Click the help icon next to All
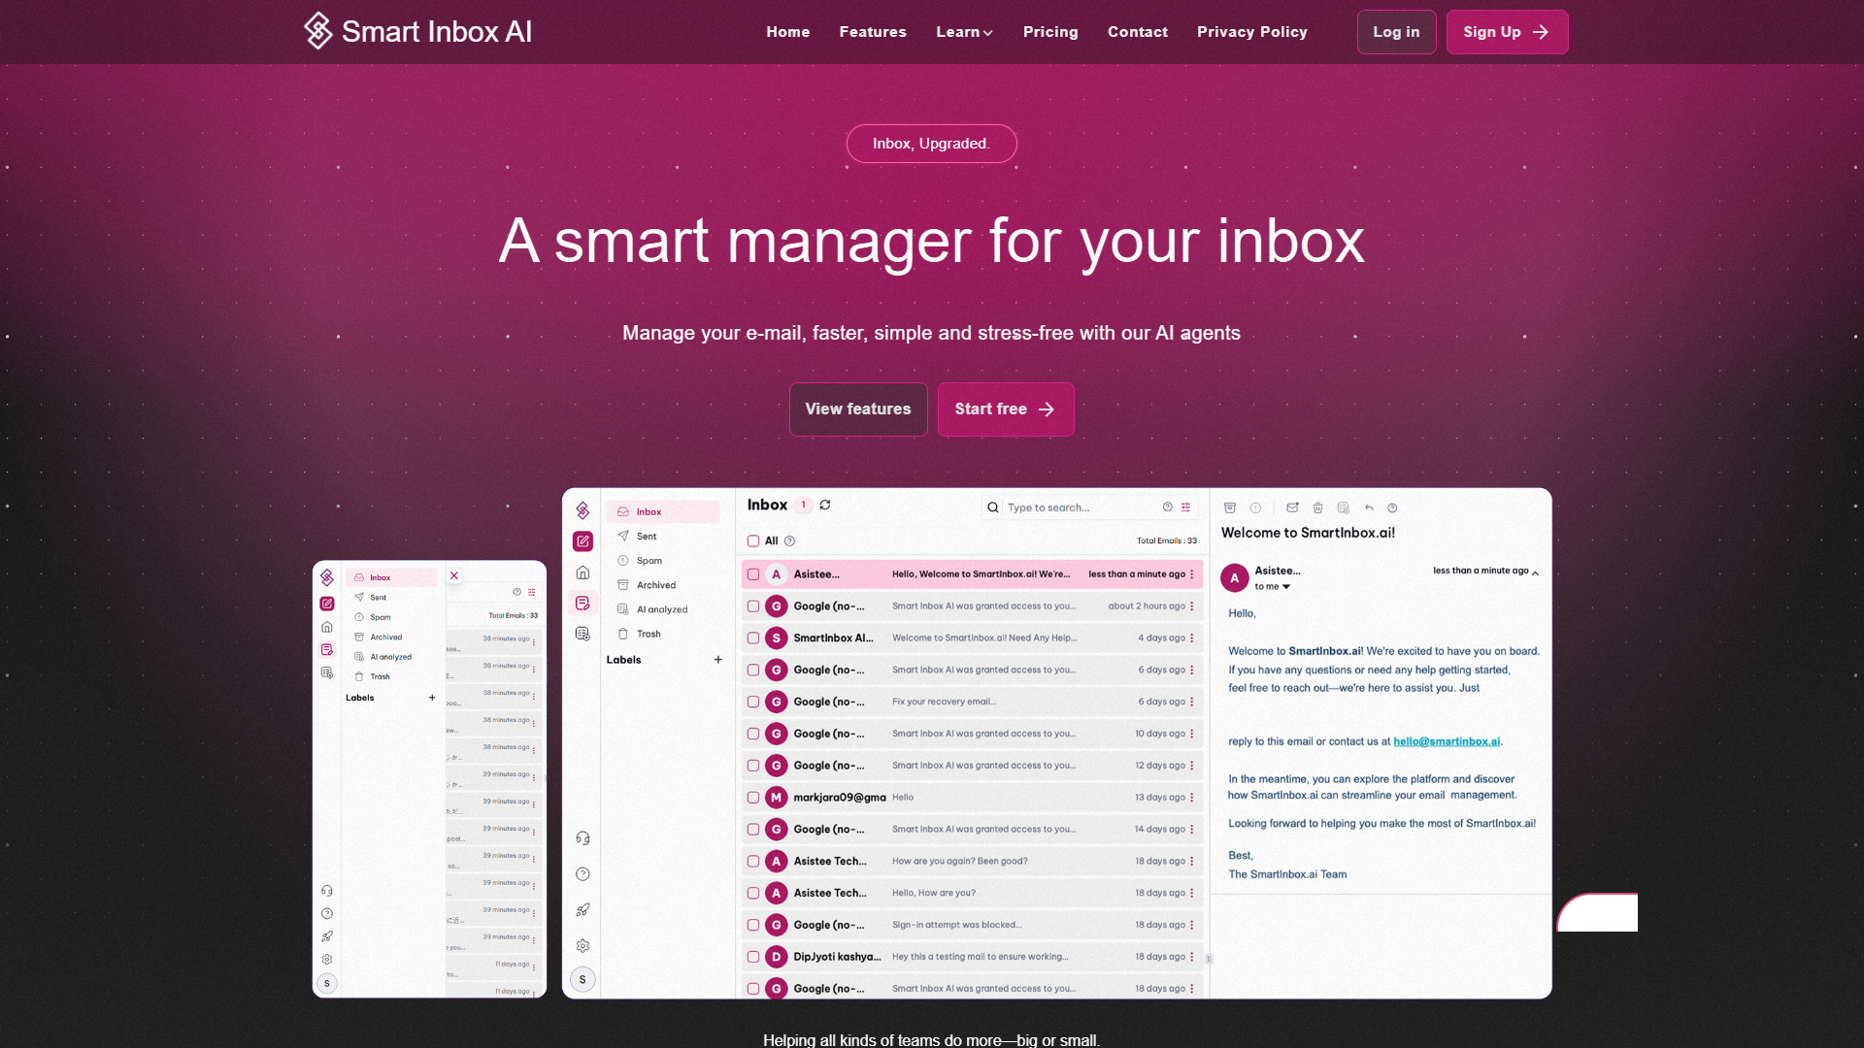The image size is (1864, 1048). coord(789,541)
